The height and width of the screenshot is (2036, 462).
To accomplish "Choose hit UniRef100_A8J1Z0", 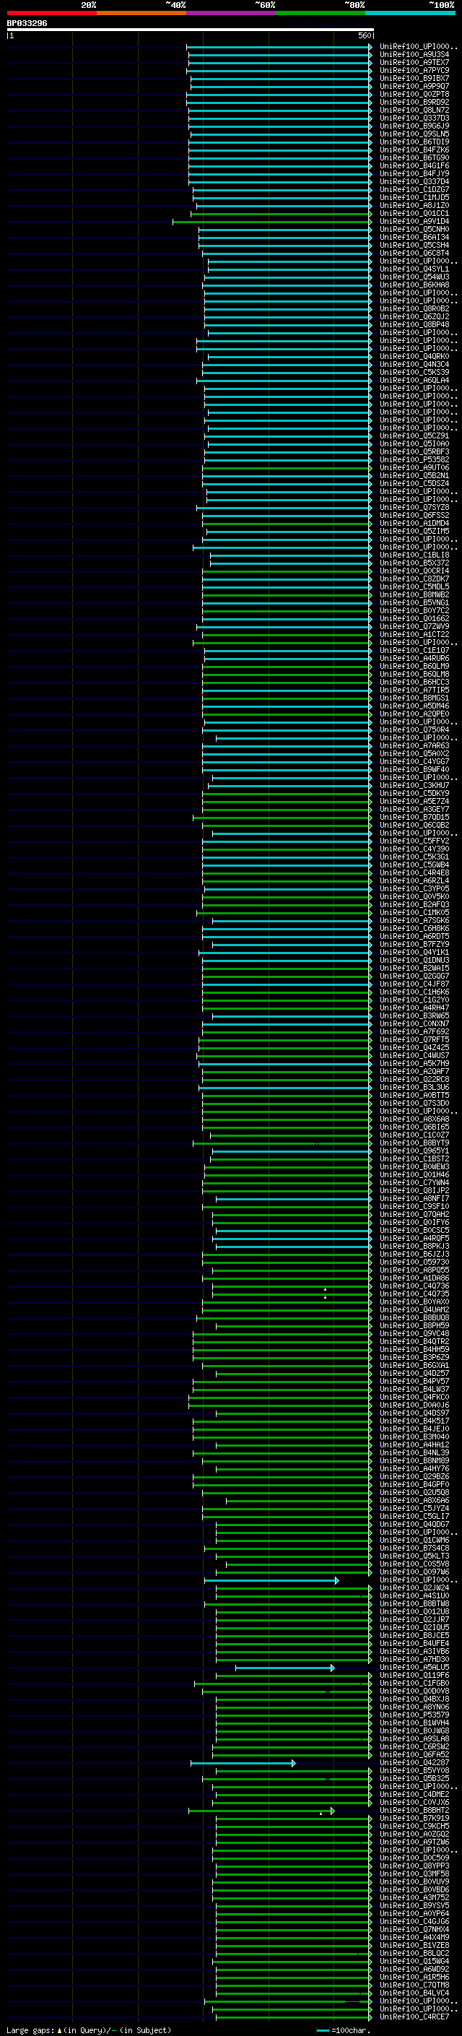I will coord(414,207).
